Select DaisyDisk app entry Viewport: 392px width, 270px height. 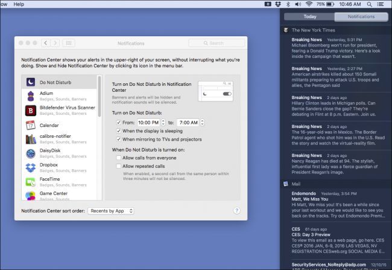(59, 153)
